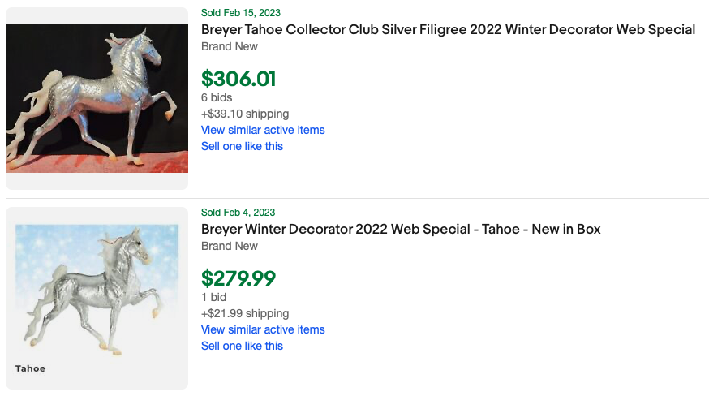This screenshot has height=396, width=709.
Task: Click the "1 bid" count
Action: pos(214,297)
